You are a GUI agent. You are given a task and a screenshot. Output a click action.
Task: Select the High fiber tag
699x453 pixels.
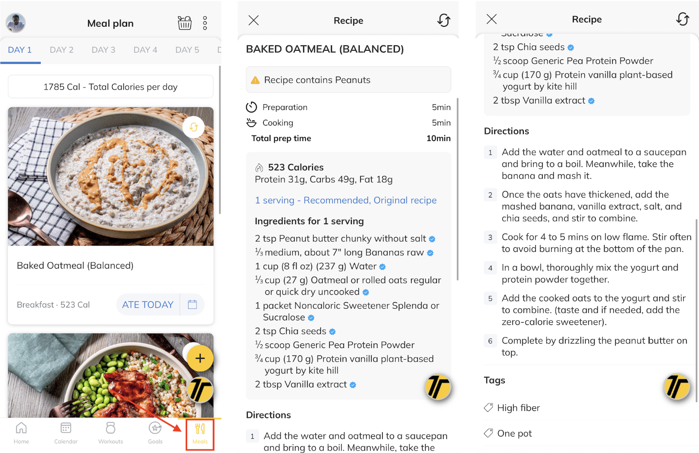(x=518, y=408)
